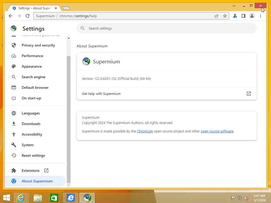This screenshot has width=271, height=203.
Task: Reload the settings page
Action: point(28,16)
